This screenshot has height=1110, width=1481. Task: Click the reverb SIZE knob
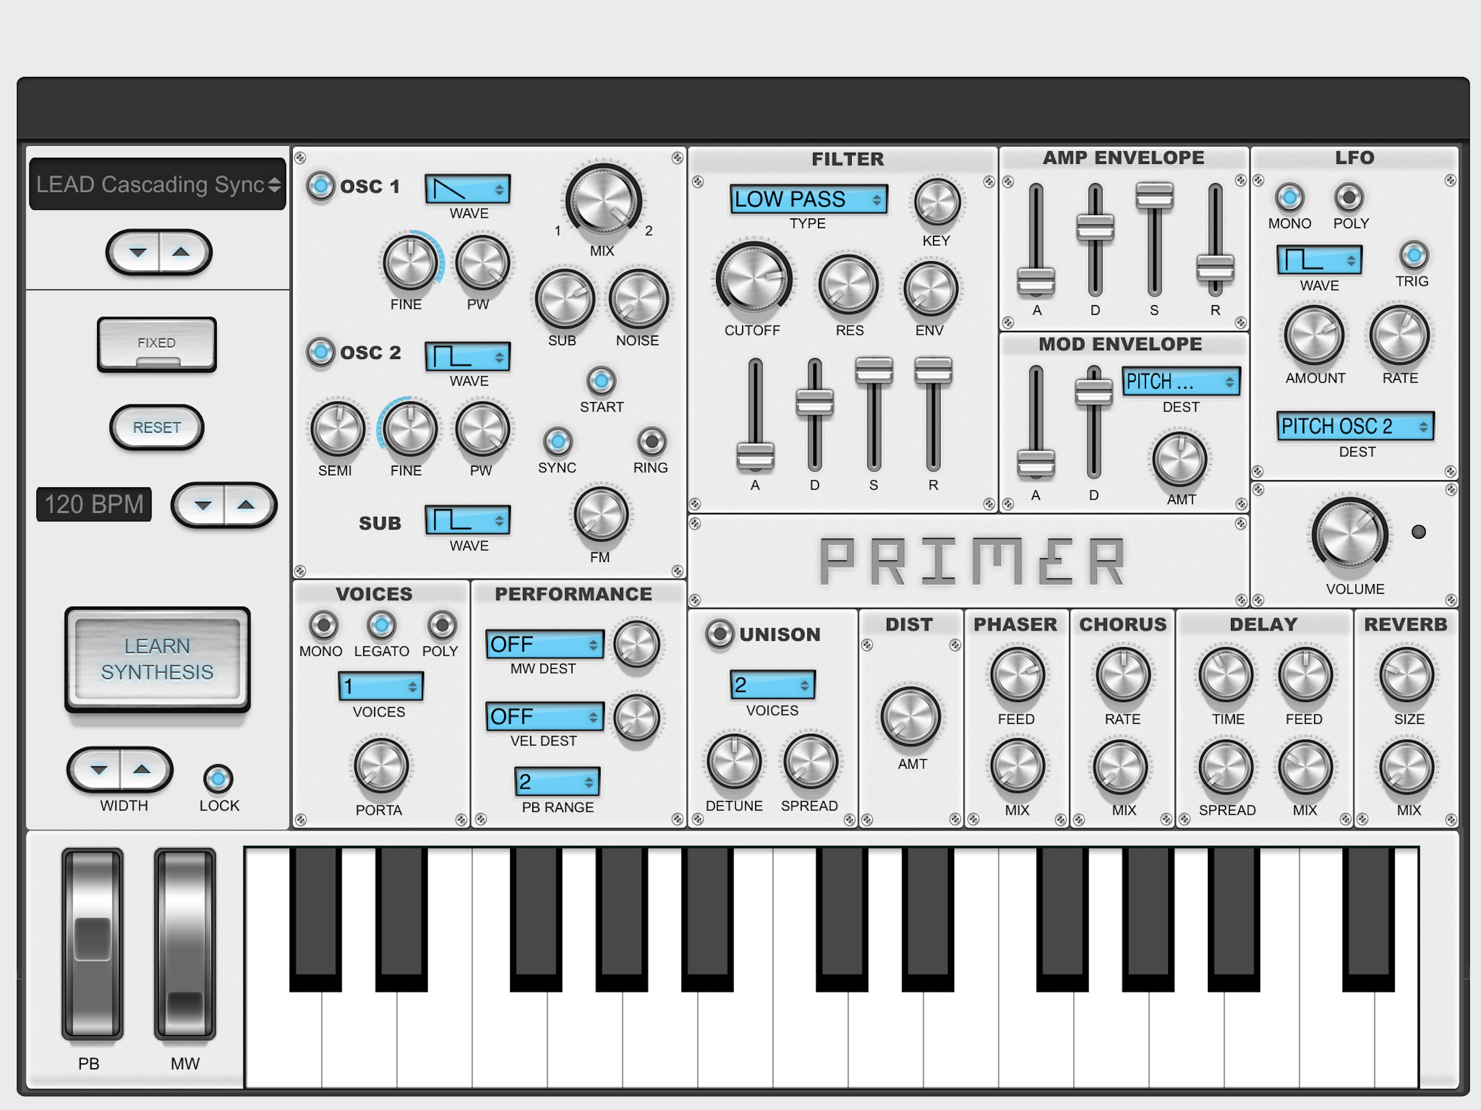coord(1407,675)
